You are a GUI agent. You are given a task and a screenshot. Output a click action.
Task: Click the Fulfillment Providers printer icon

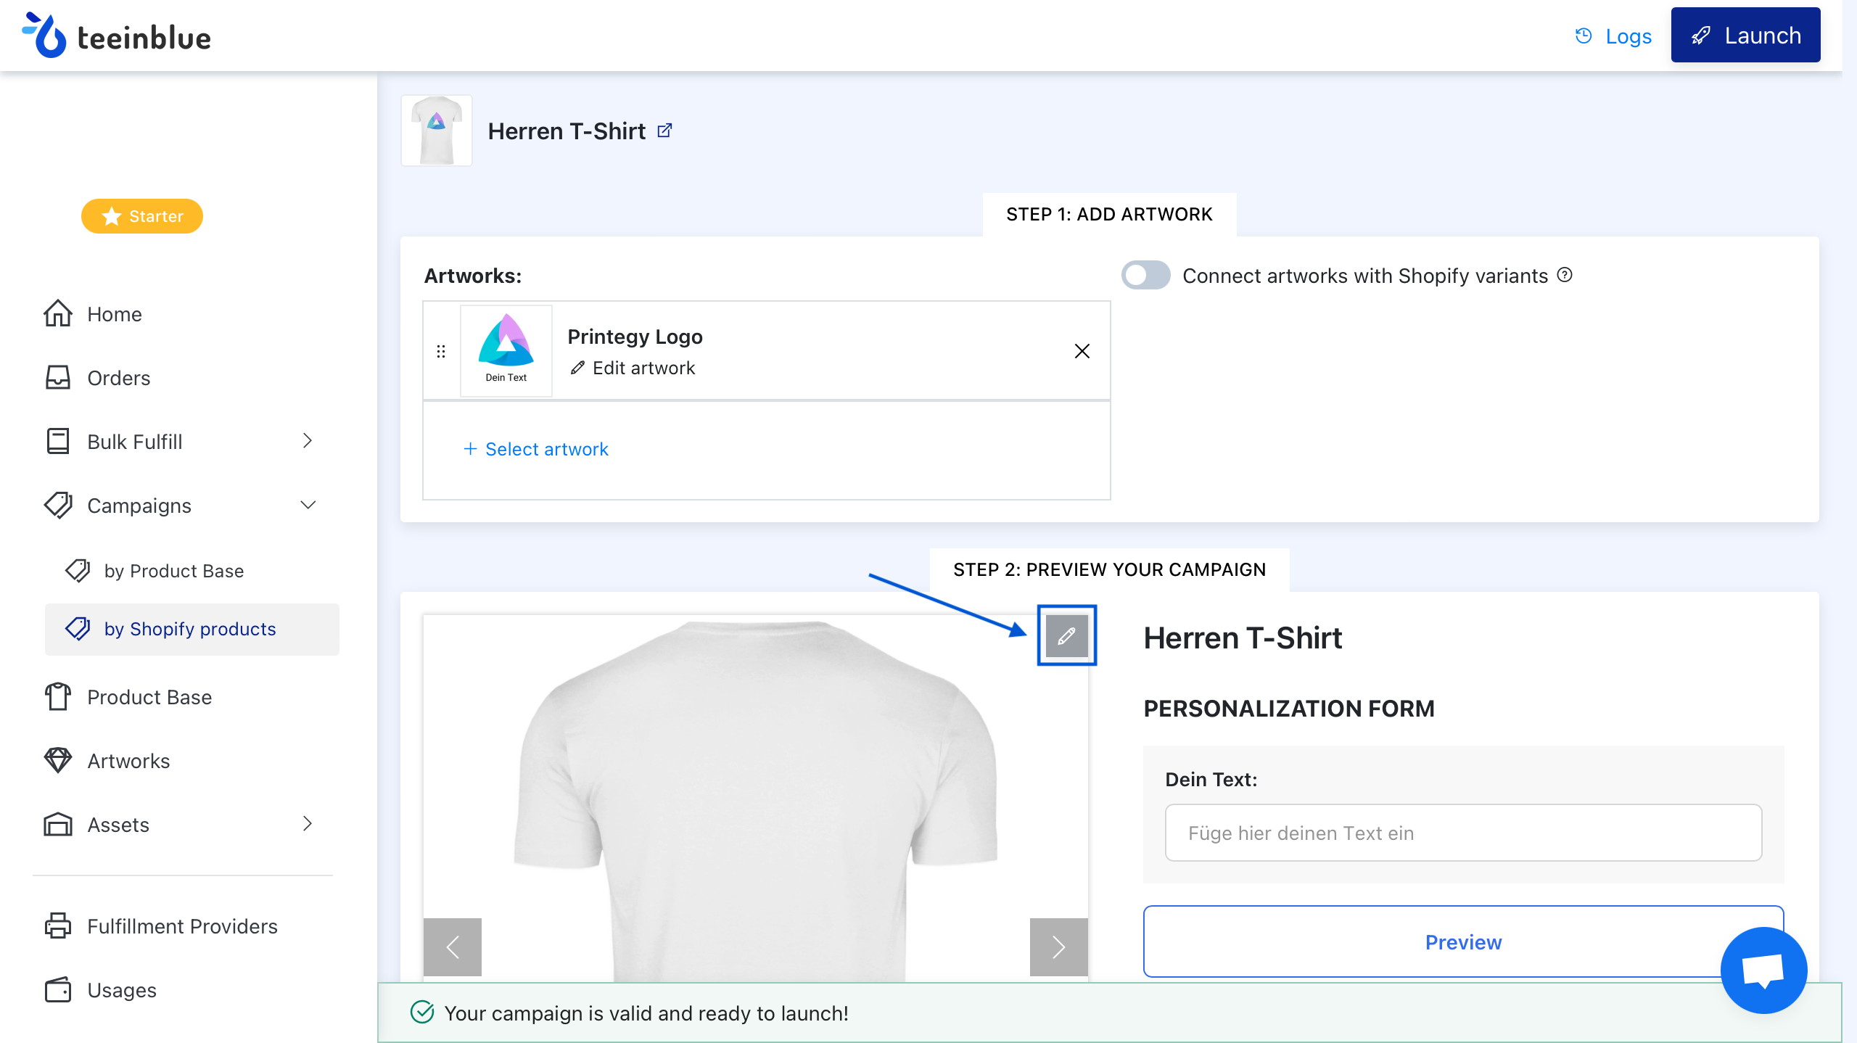(x=58, y=925)
